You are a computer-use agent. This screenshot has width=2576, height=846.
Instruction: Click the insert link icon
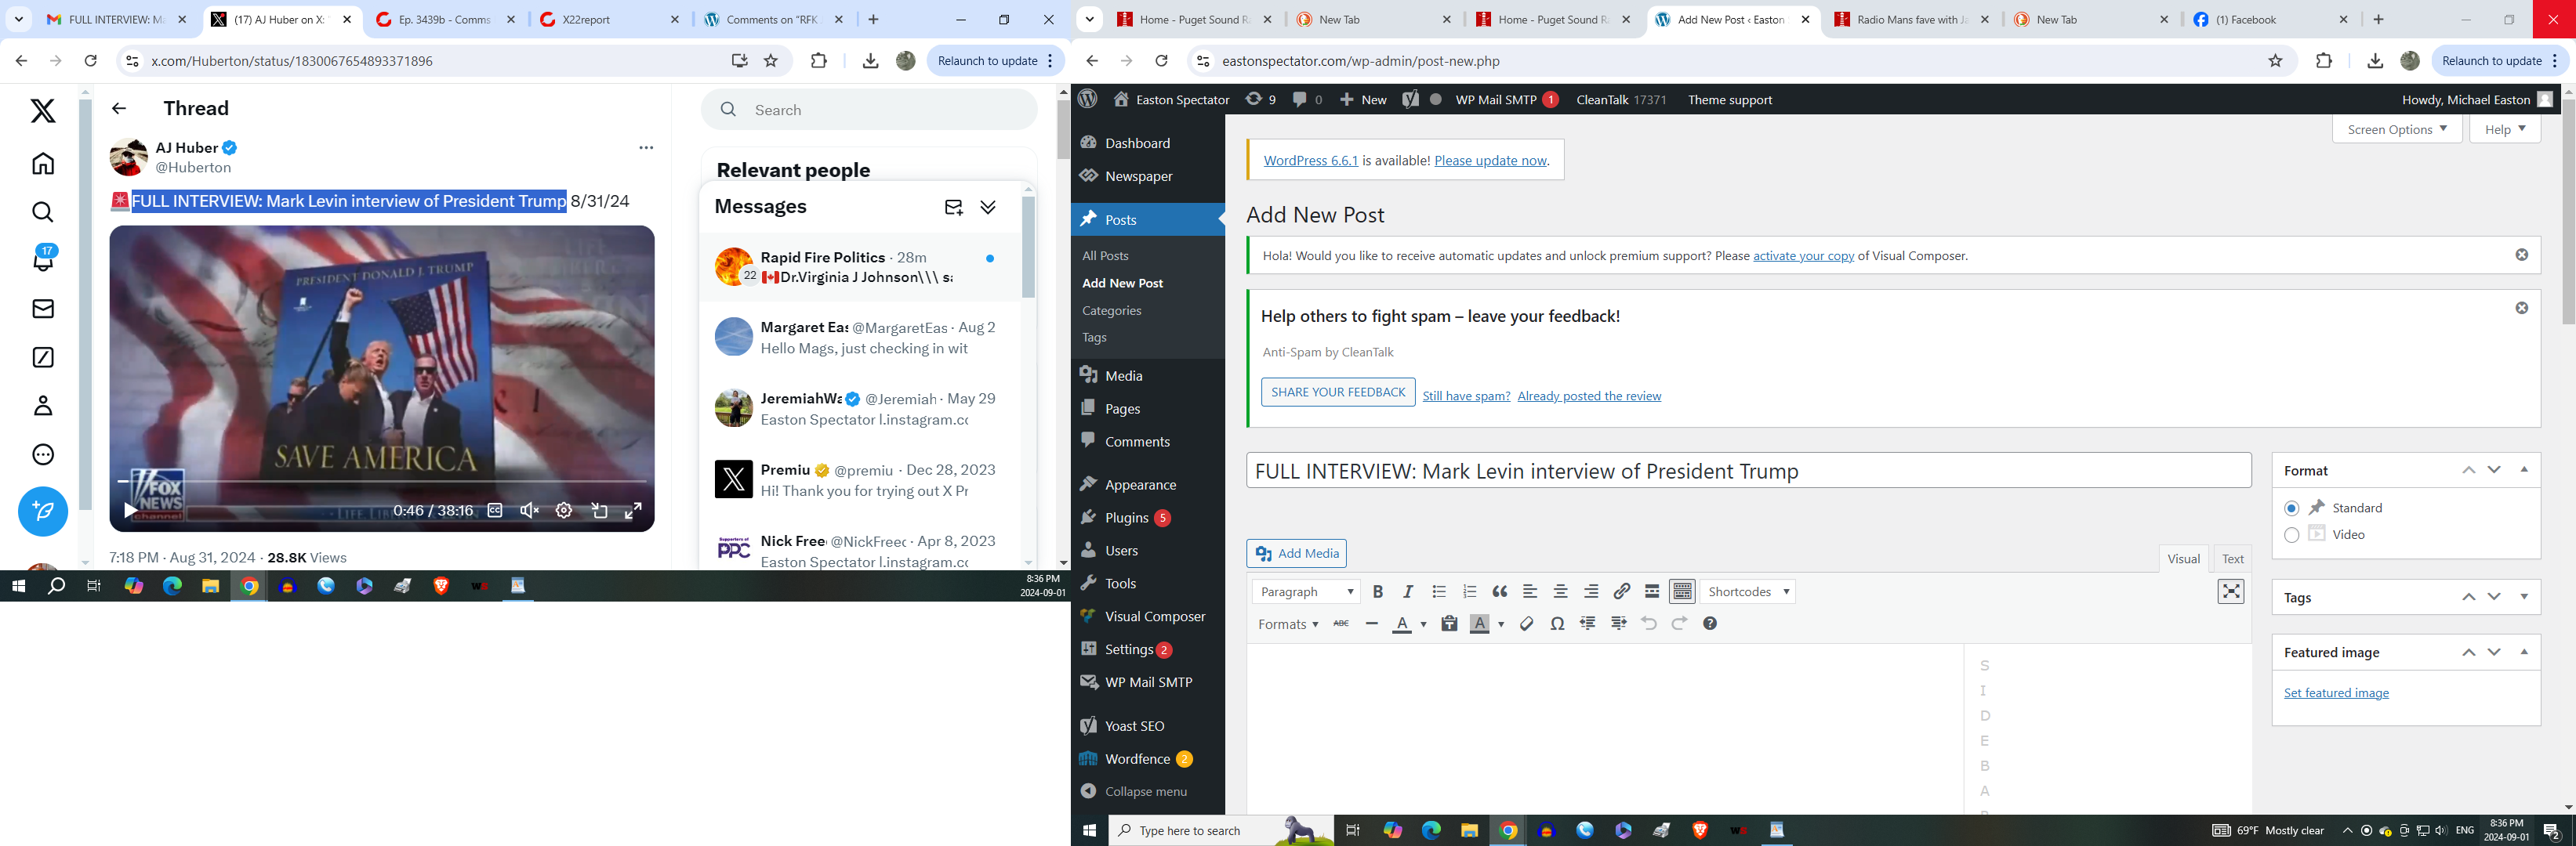[x=1621, y=592]
